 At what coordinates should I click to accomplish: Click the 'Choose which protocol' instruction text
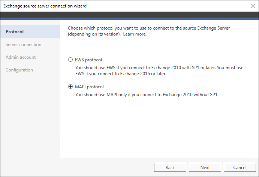click(149, 31)
